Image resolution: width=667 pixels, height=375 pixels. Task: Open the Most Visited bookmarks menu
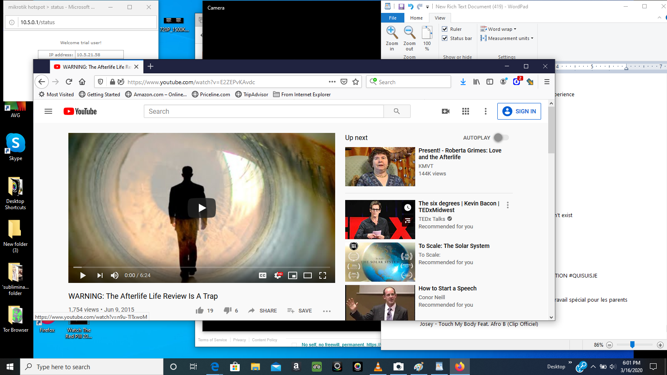[x=56, y=95]
